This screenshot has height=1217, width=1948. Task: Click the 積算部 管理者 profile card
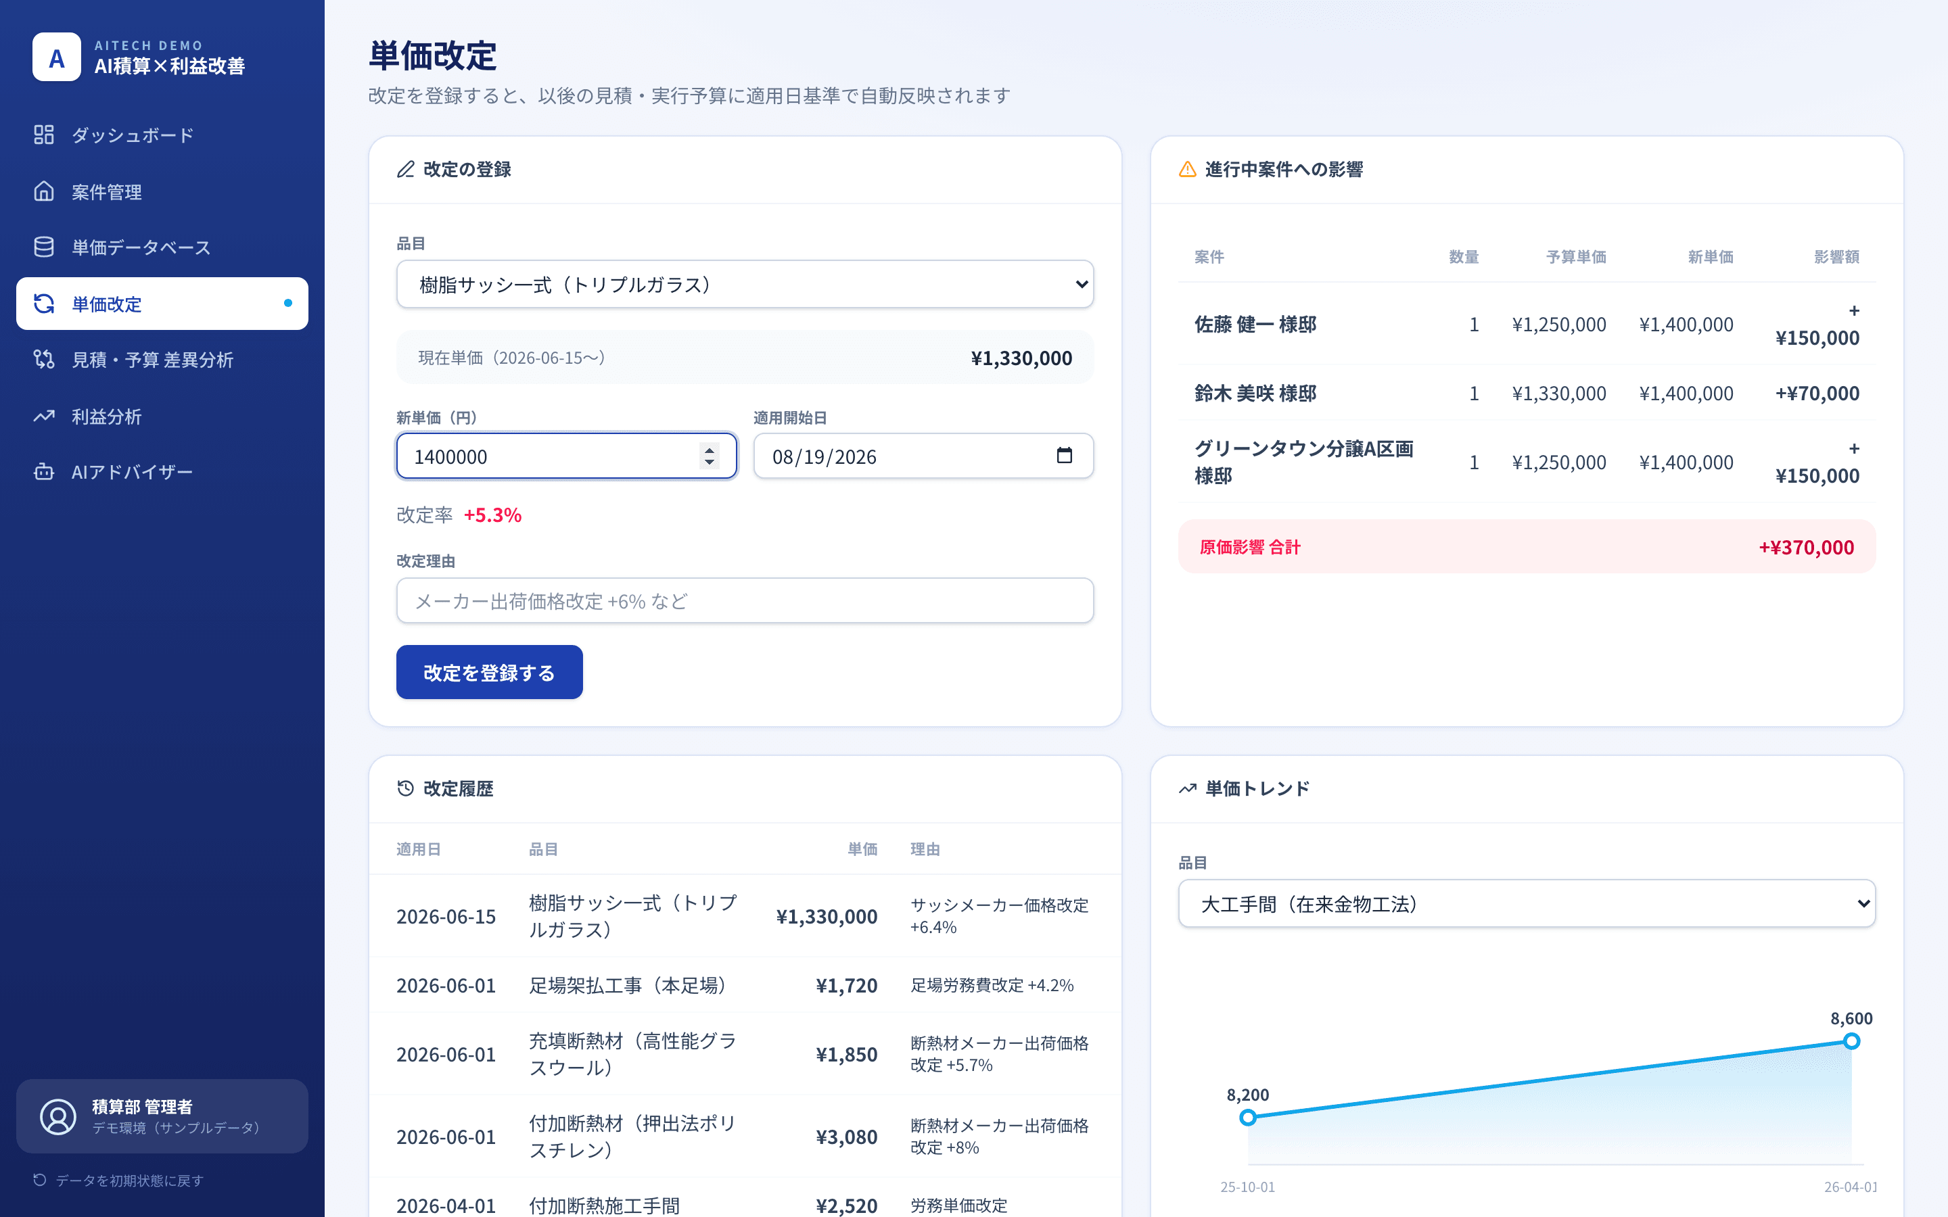pyautogui.click(x=162, y=1116)
